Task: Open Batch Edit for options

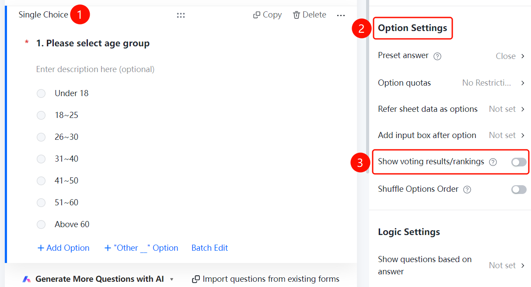Action: point(210,248)
